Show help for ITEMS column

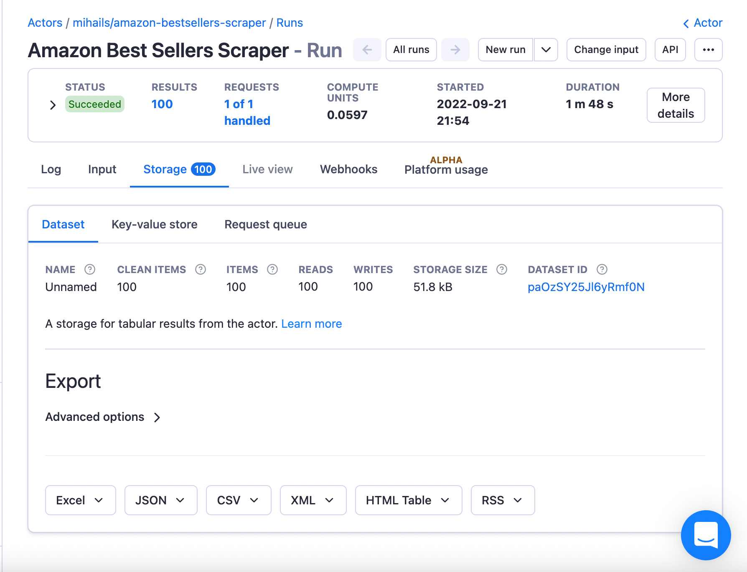tap(272, 269)
